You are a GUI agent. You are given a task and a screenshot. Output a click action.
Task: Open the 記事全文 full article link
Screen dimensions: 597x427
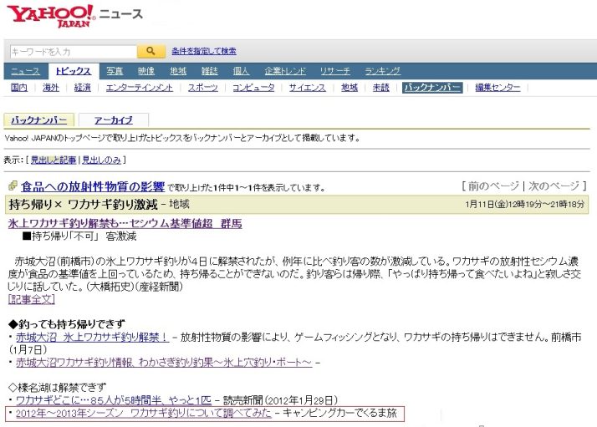(x=31, y=298)
